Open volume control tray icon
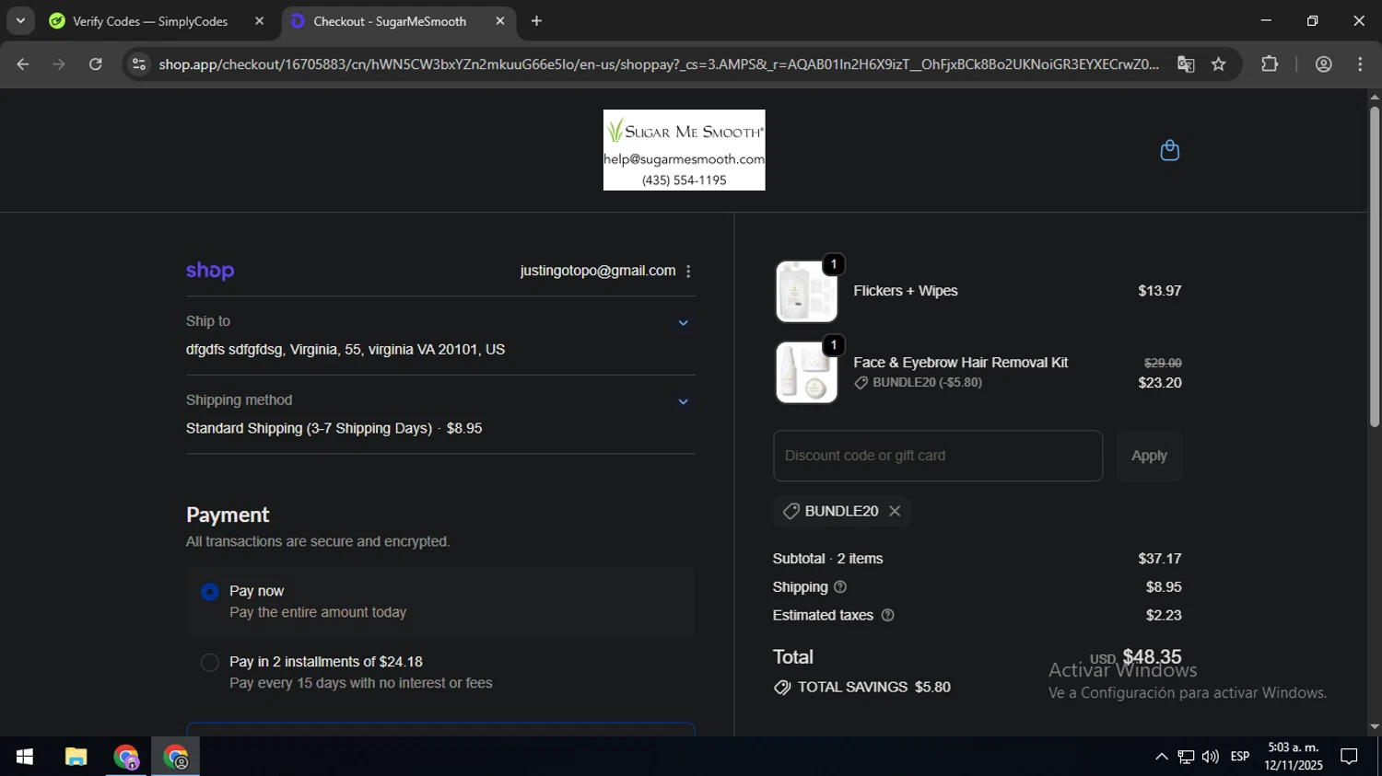 point(1211,757)
